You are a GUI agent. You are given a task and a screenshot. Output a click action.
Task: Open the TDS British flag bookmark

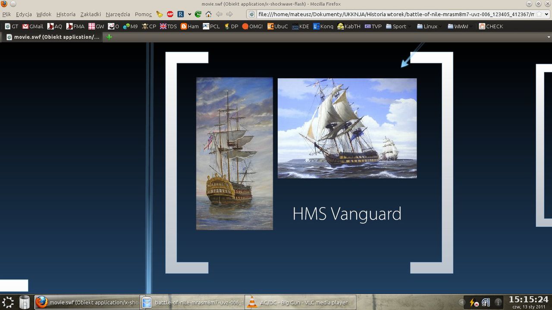[168, 26]
